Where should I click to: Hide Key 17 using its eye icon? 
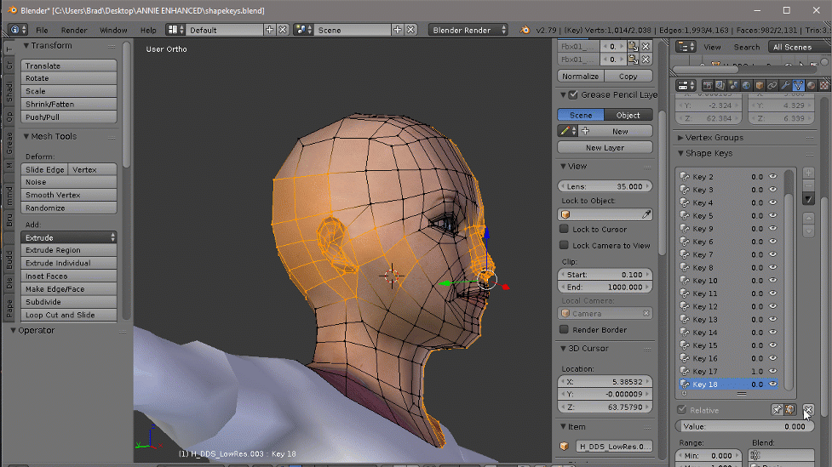coord(773,372)
